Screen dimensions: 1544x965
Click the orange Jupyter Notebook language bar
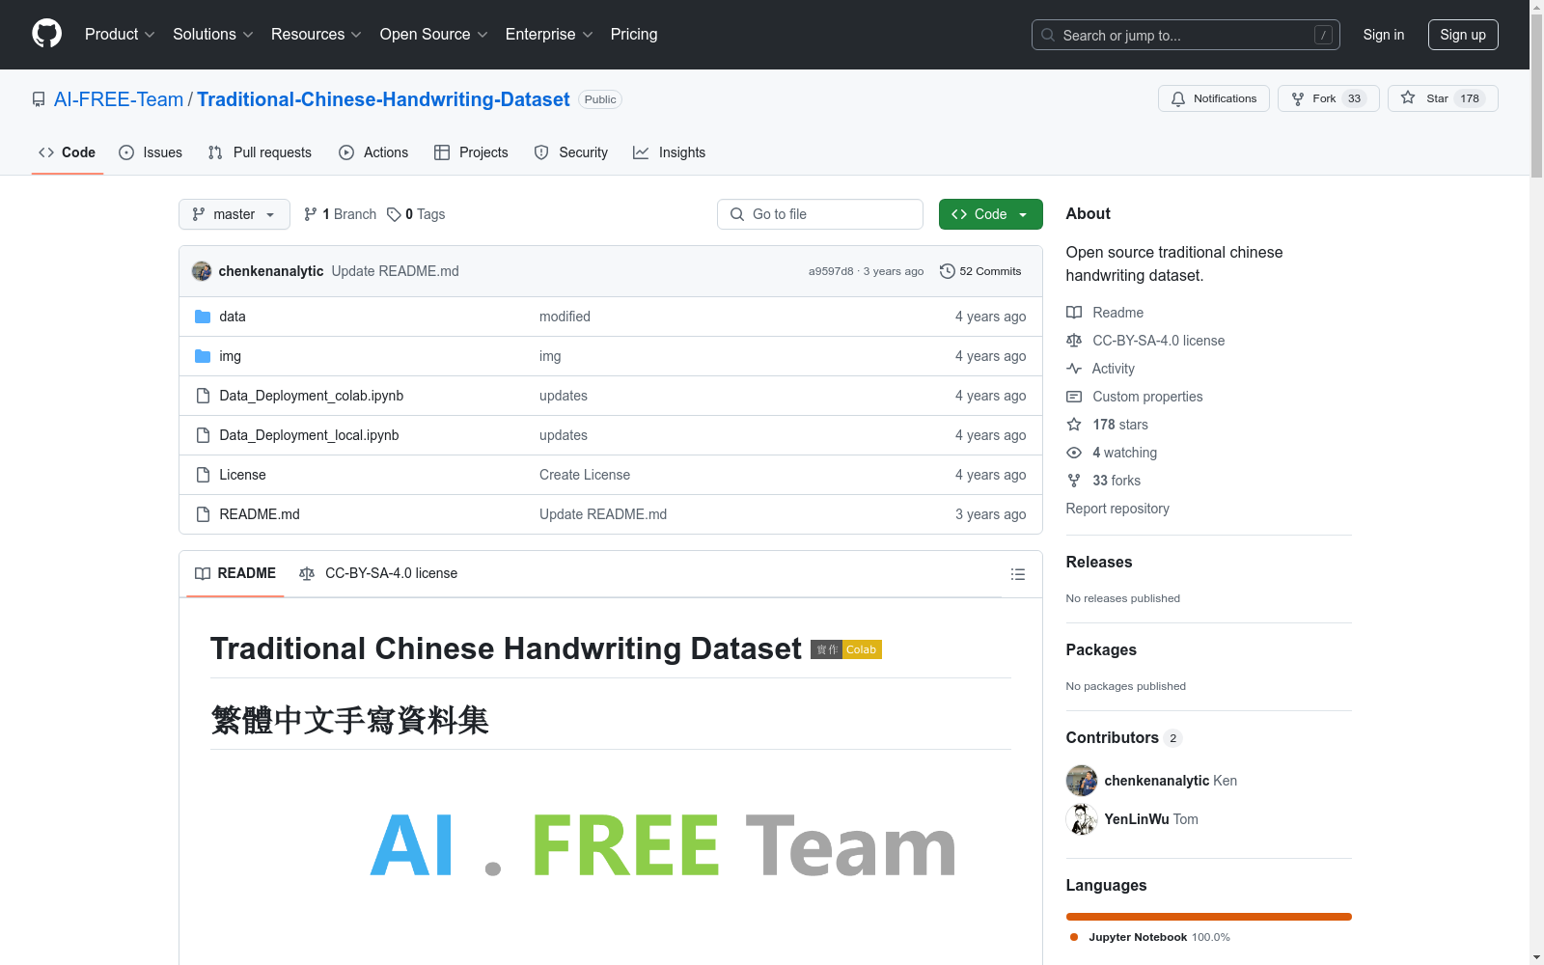1209,917
